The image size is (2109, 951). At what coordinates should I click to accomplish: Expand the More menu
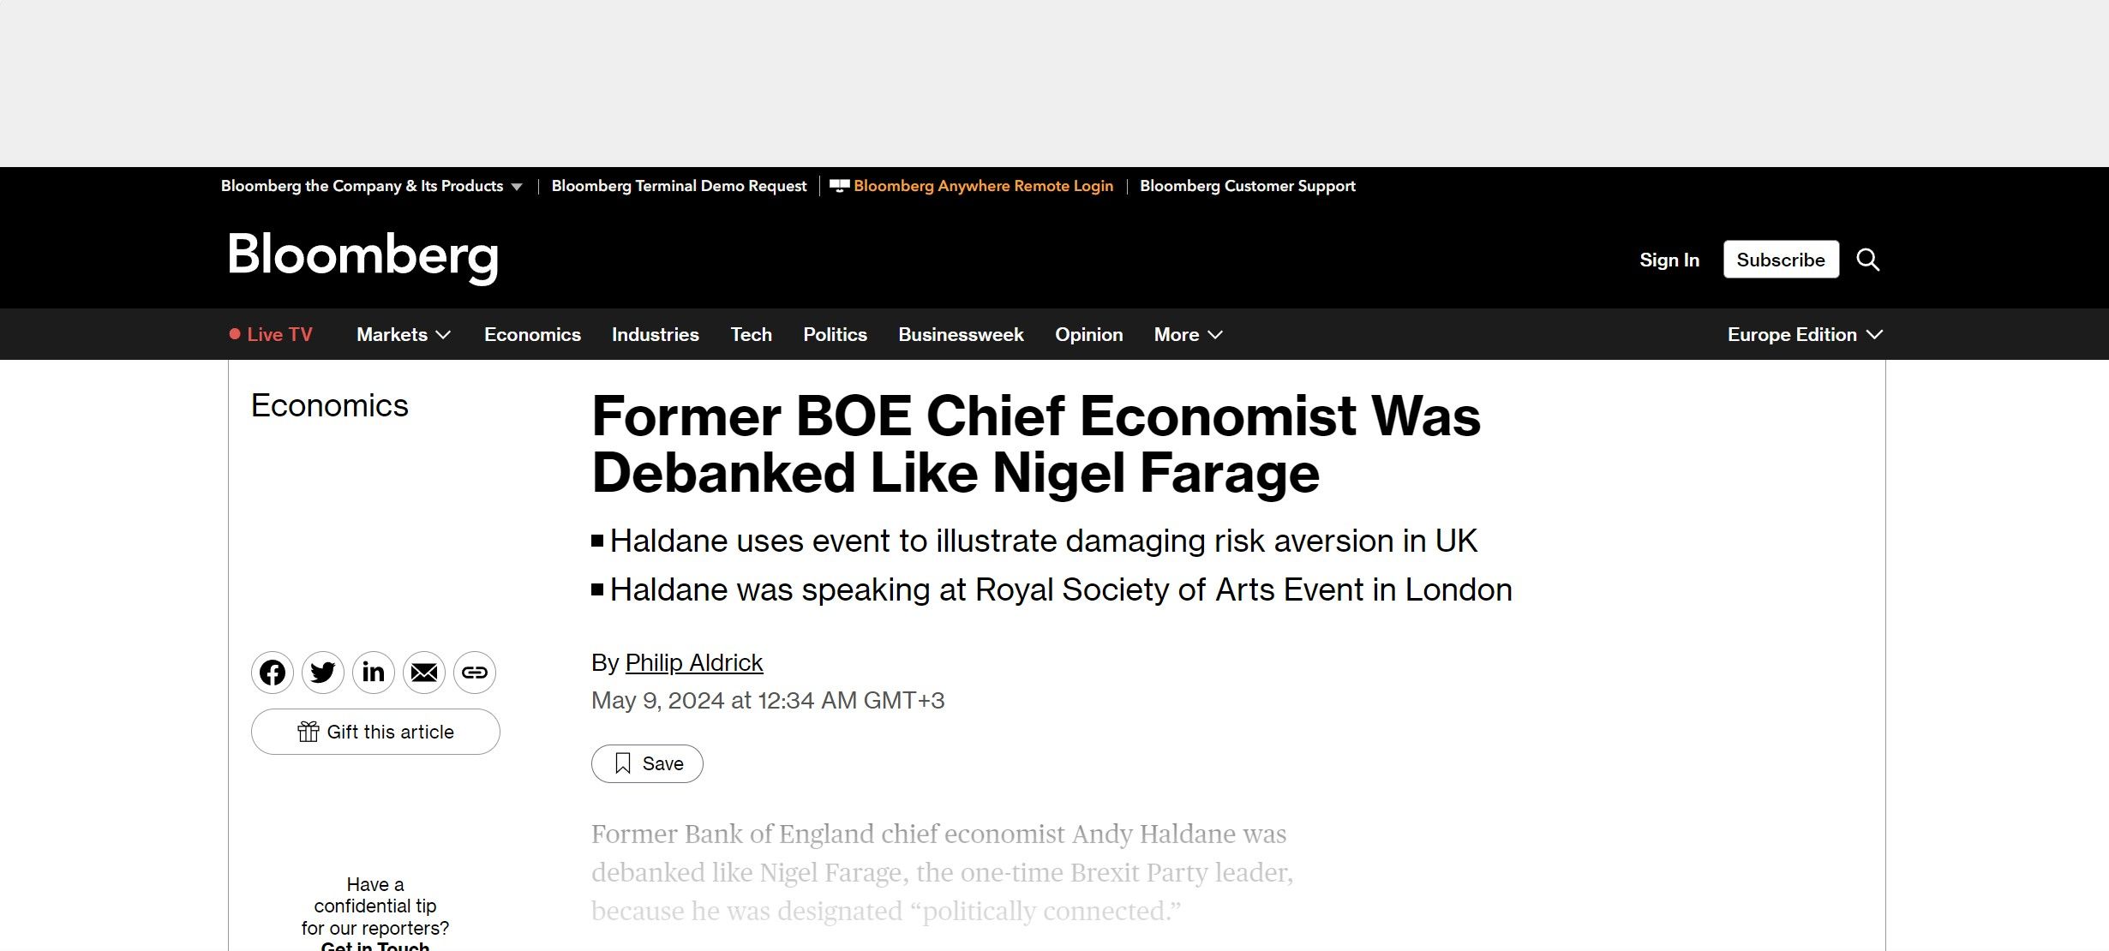(x=1188, y=334)
